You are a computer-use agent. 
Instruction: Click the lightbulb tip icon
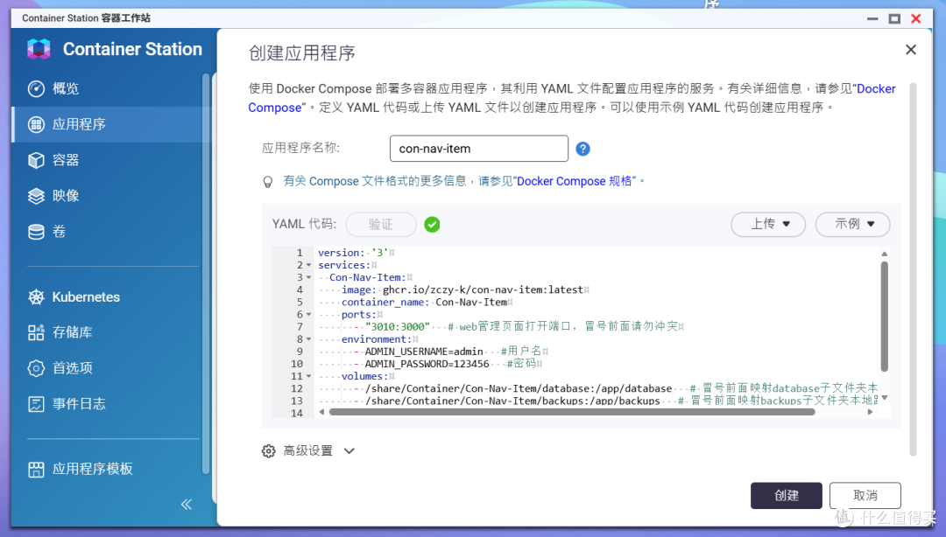pos(268,181)
